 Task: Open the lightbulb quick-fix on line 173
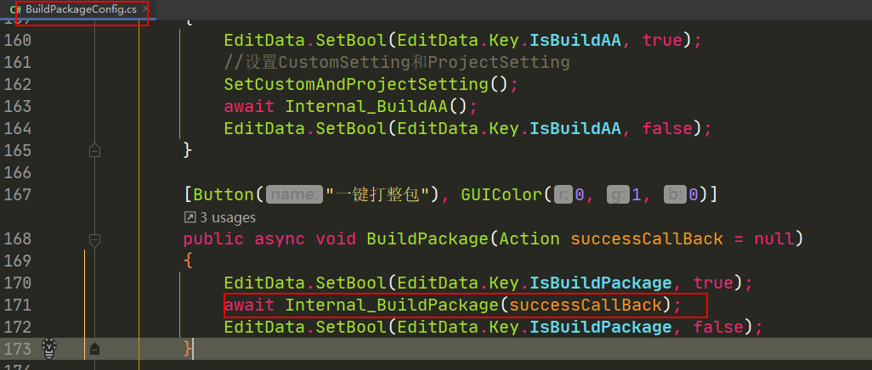point(50,348)
